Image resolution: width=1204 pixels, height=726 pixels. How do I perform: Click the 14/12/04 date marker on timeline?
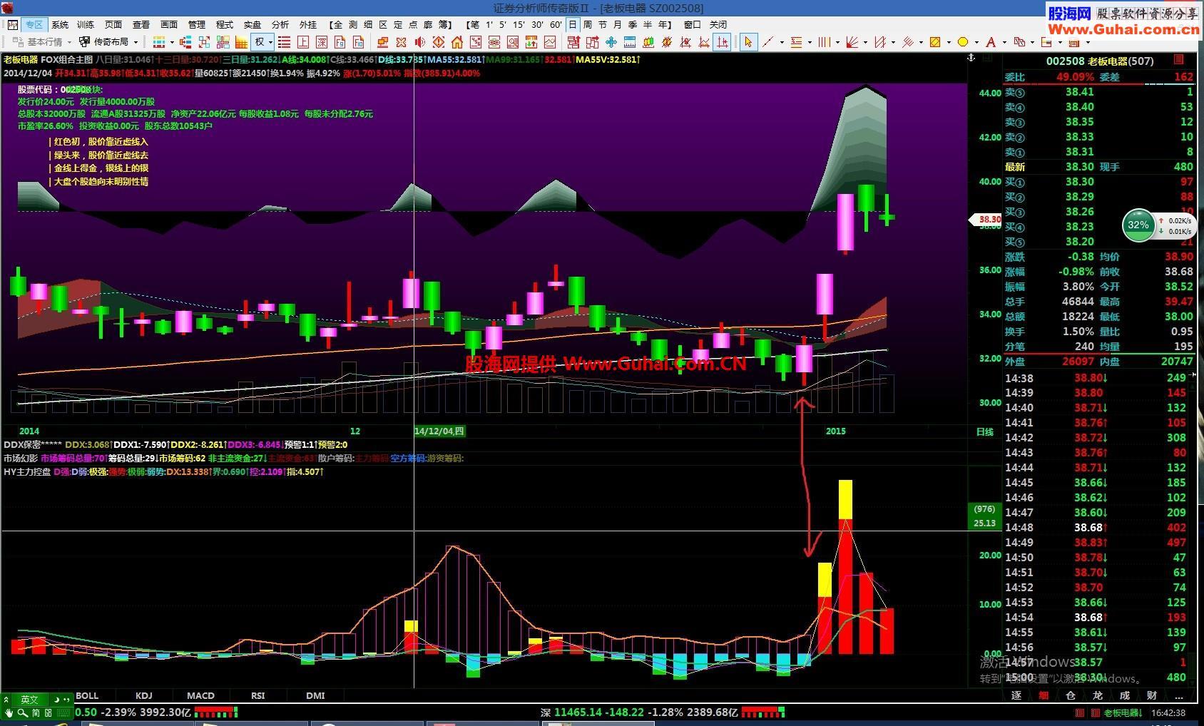(439, 431)
